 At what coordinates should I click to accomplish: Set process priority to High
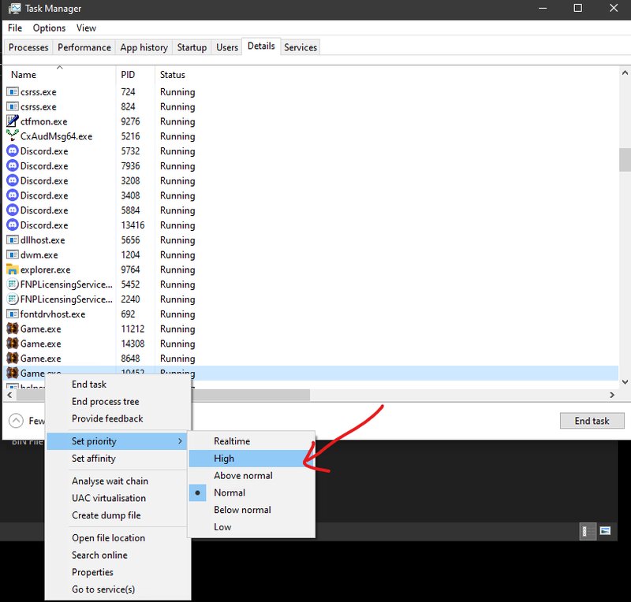click(252, 459)
